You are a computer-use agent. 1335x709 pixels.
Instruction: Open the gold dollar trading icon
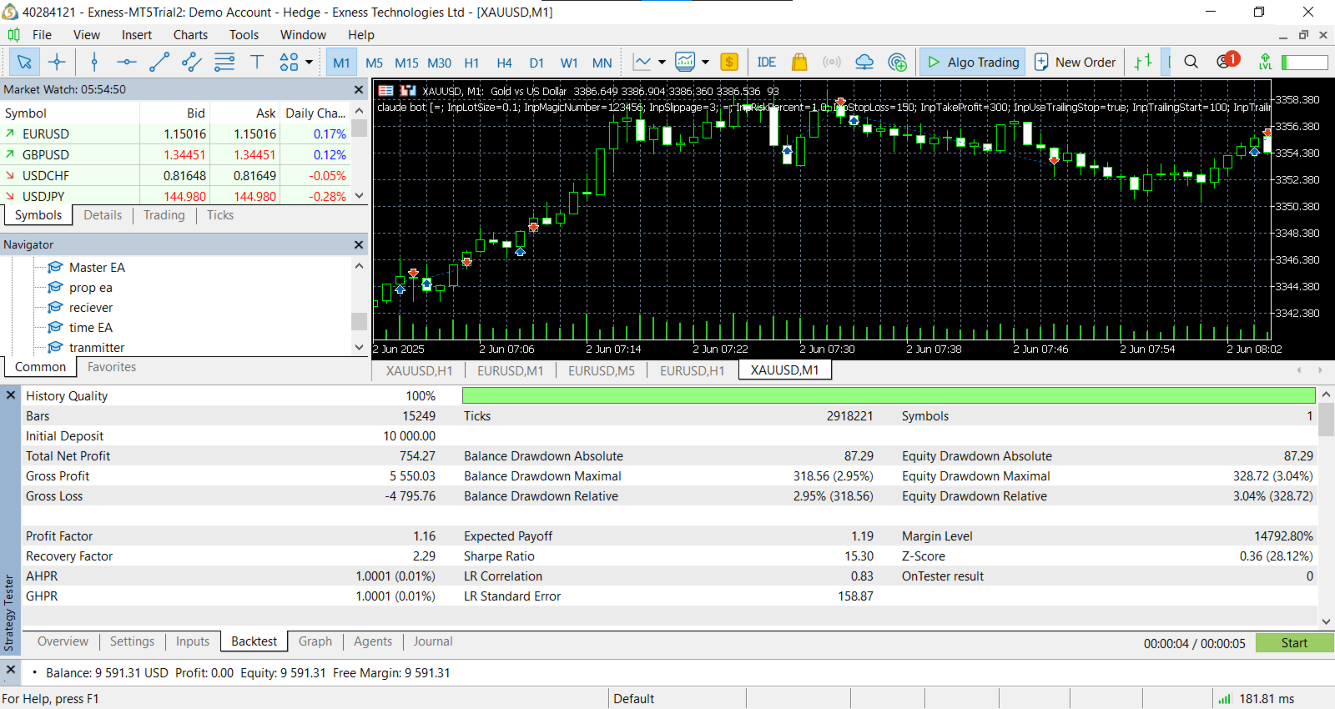(x=729, y=62)
